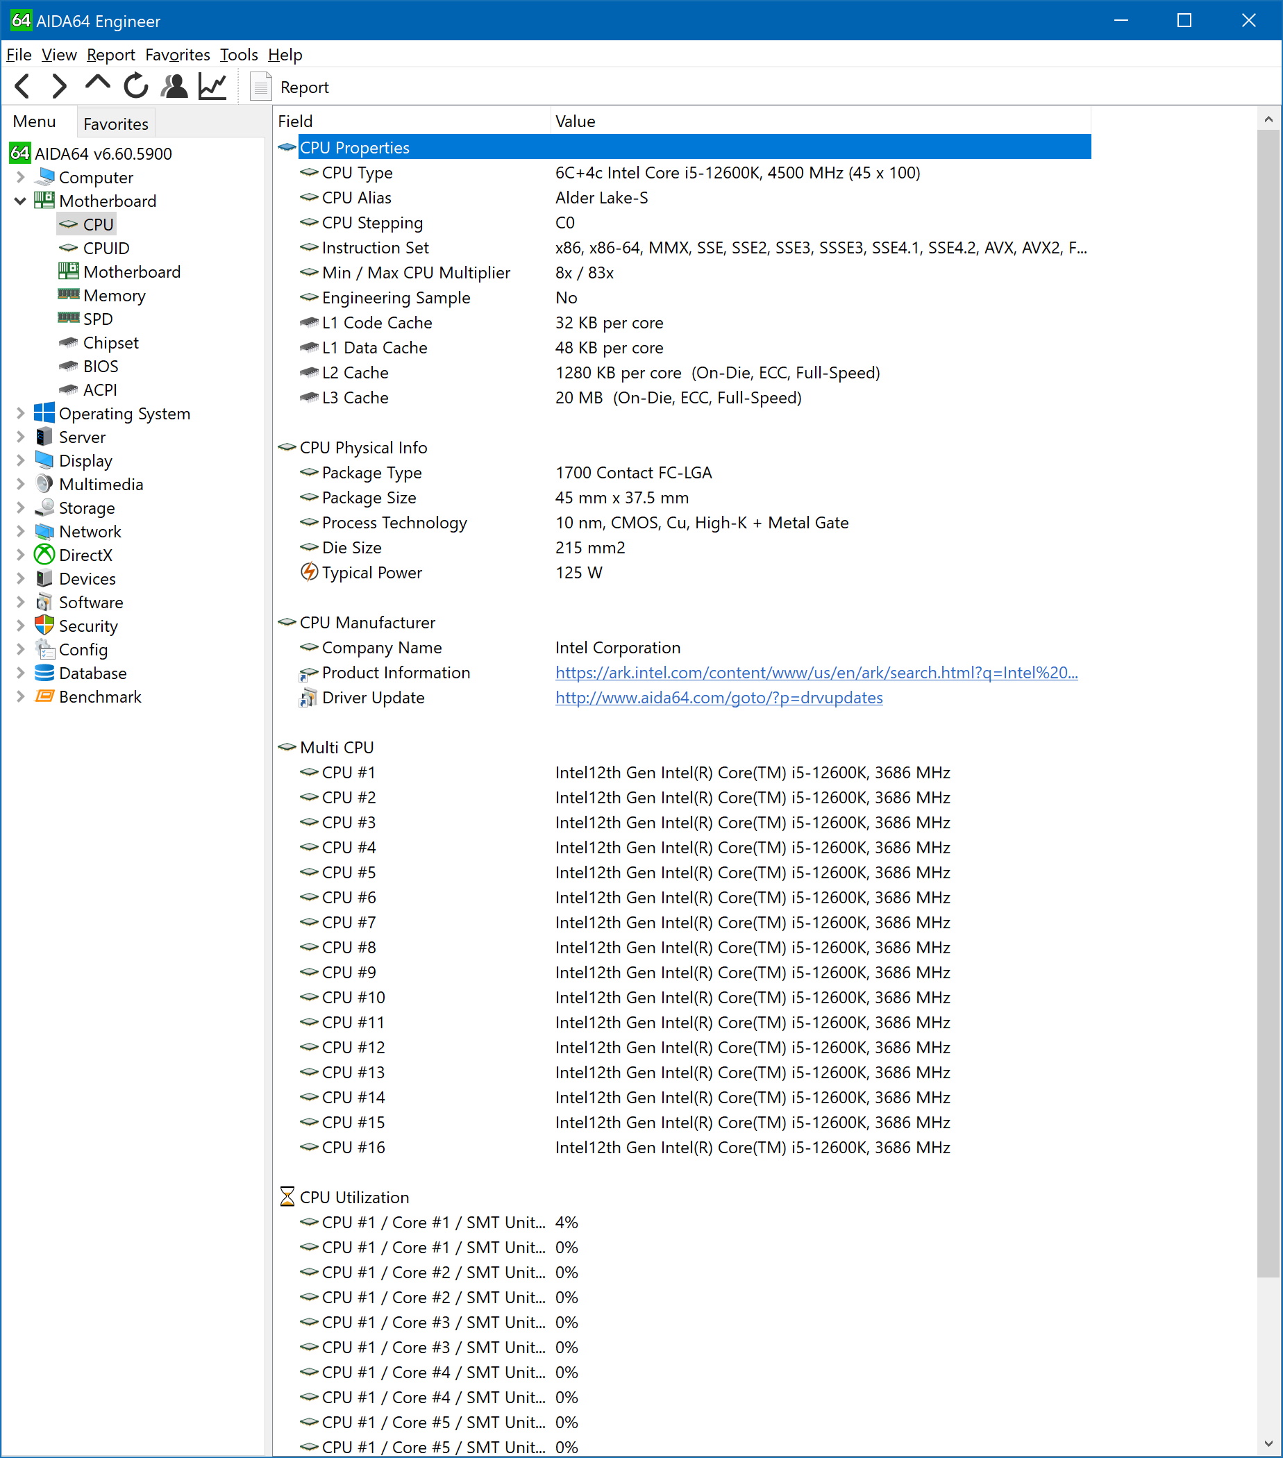Open the AIDA64 driver update link
This screenshot has width=1283, height=1458.
[718, 697]
